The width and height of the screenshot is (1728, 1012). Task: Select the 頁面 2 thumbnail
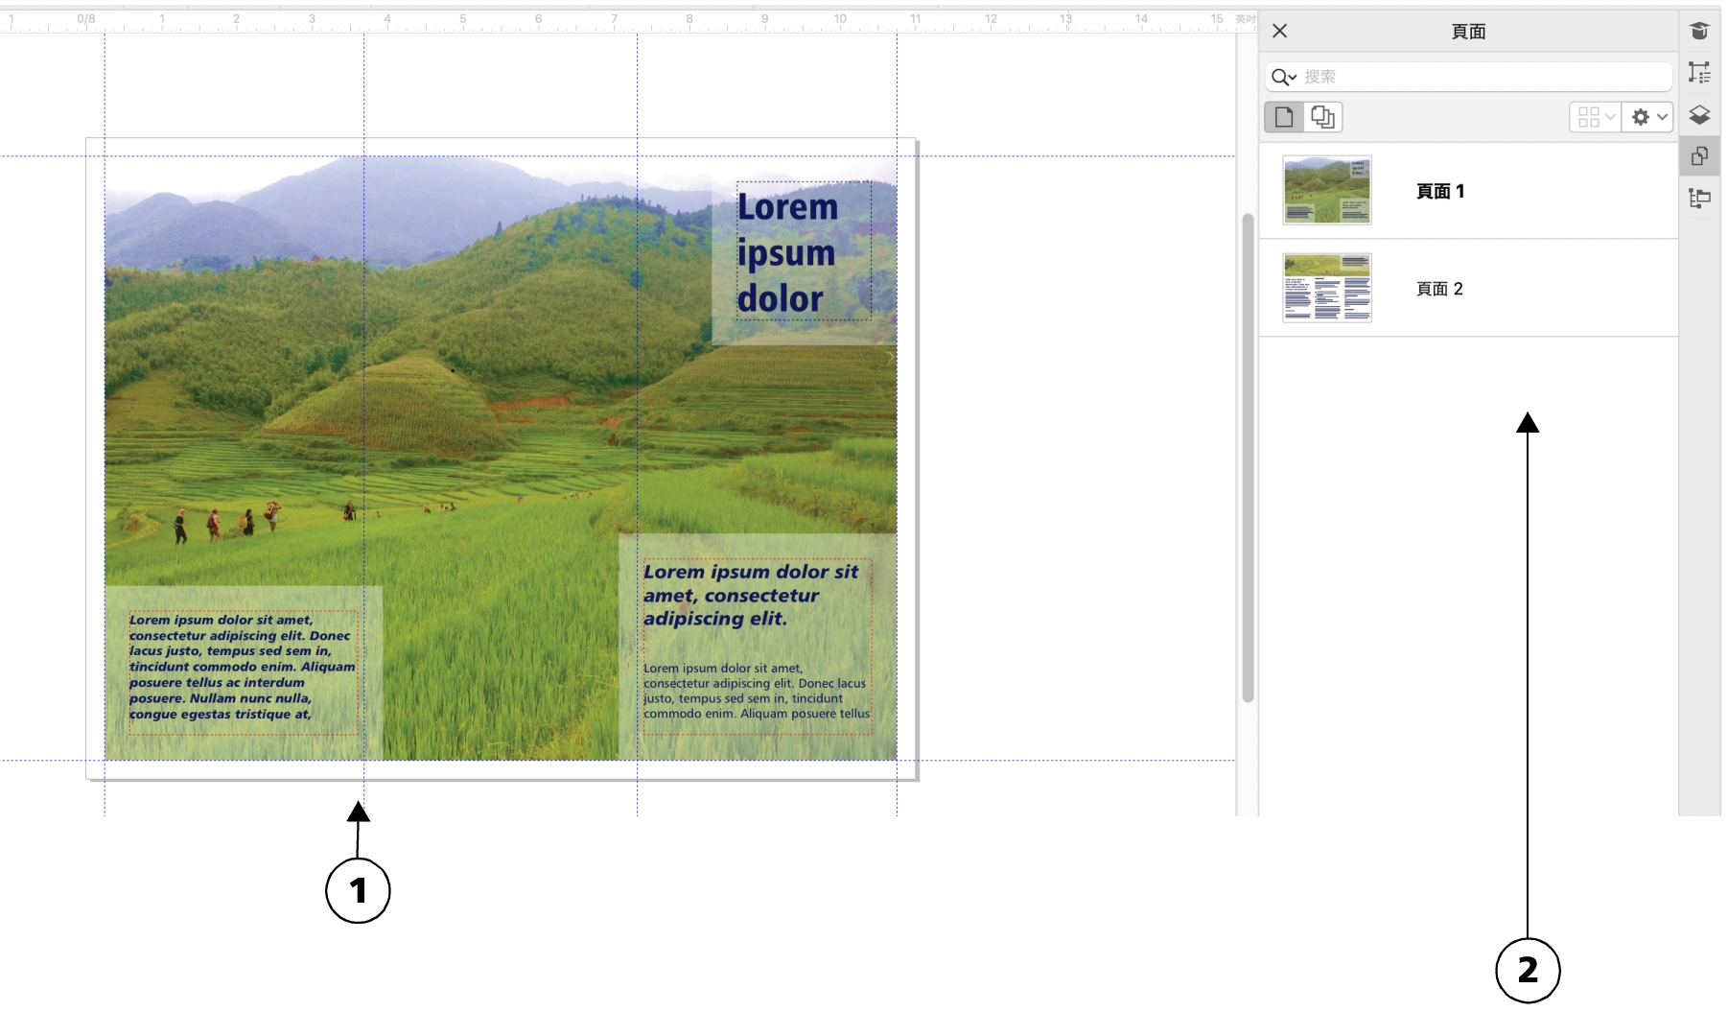[x=1327, y=288]
